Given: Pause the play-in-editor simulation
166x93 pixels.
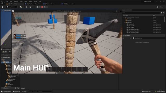Looking at the screenshot, I should click(x=37, y=7).
